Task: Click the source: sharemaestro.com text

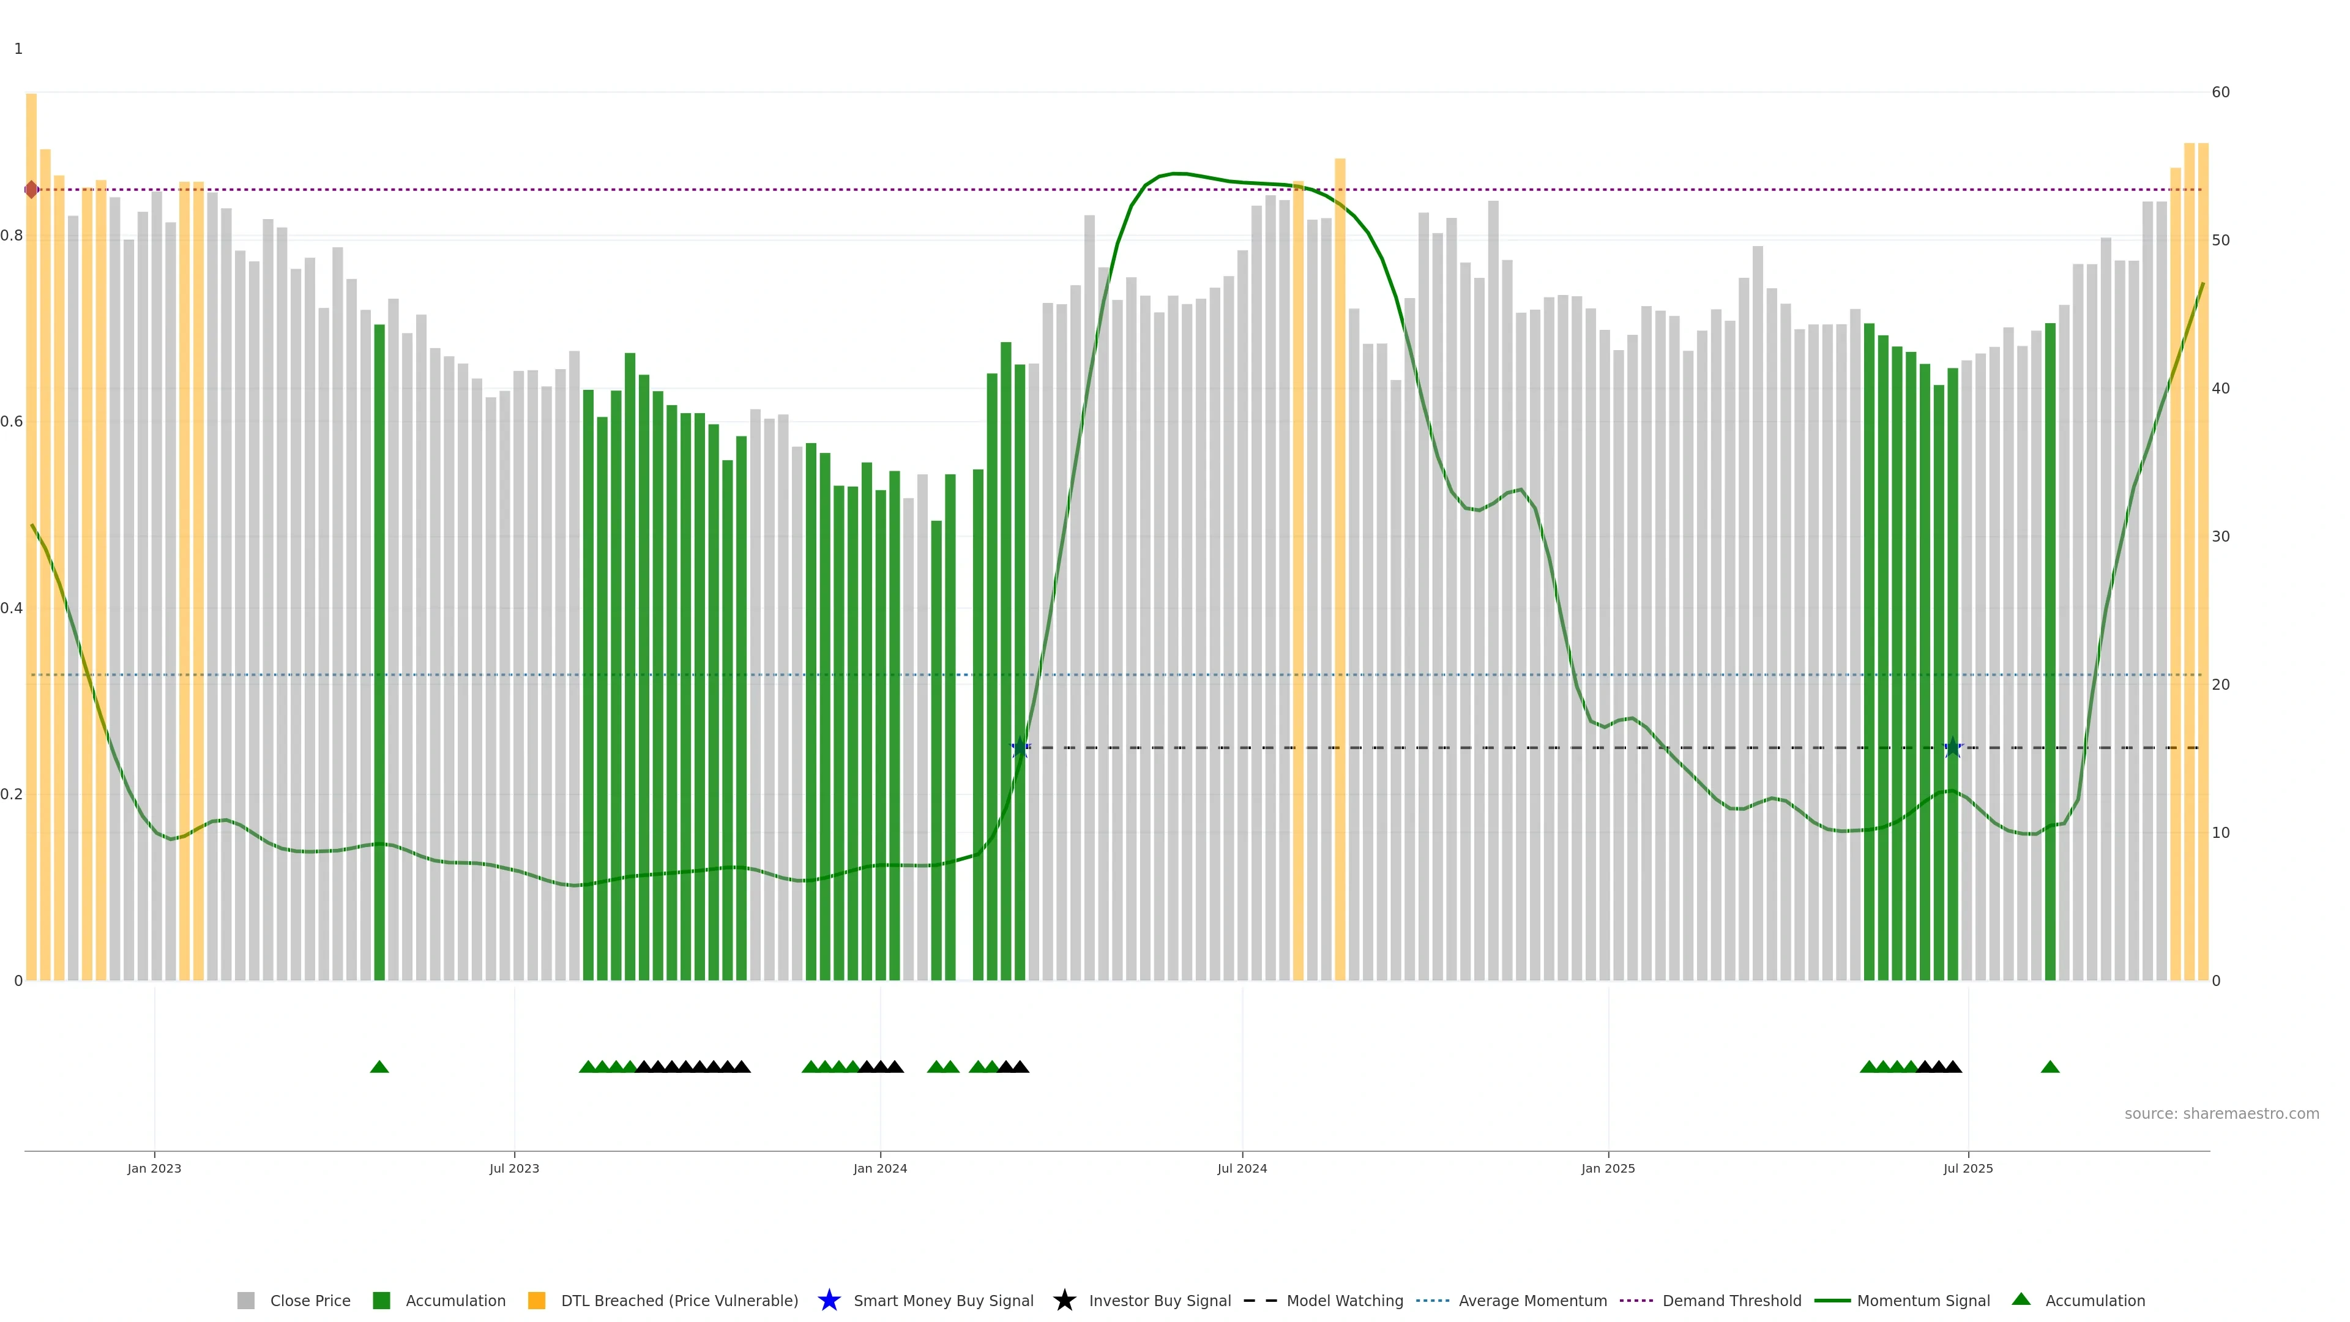Action: click(2221, 1114)
